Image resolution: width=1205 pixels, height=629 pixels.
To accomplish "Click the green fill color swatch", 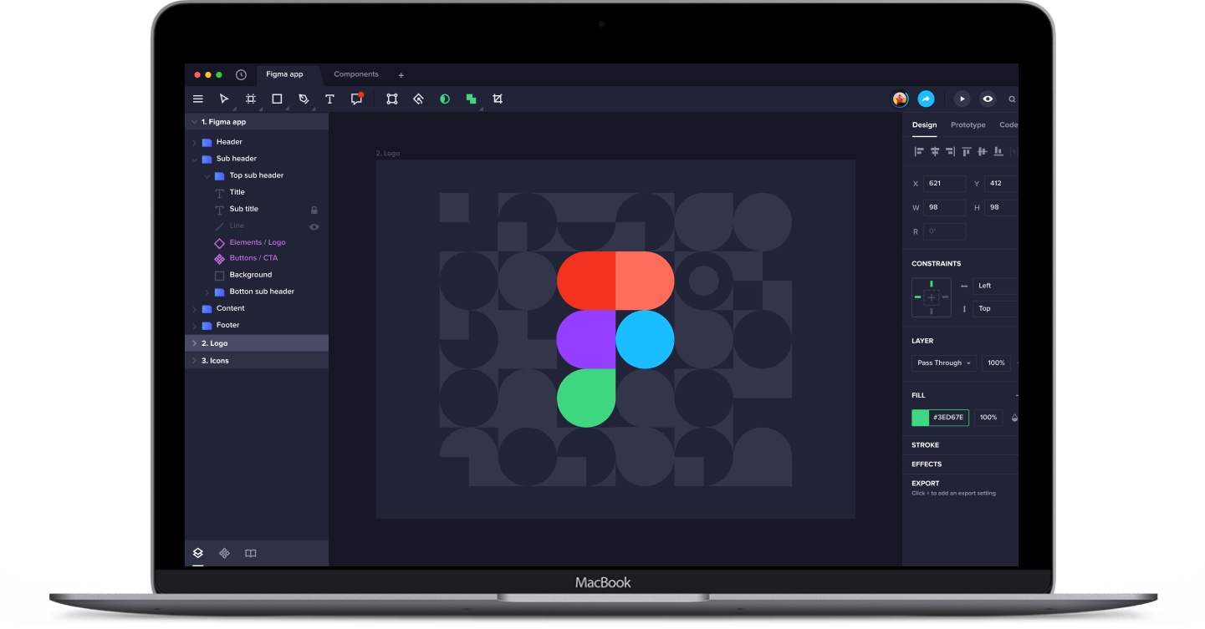I will click(x=920, y=418).
